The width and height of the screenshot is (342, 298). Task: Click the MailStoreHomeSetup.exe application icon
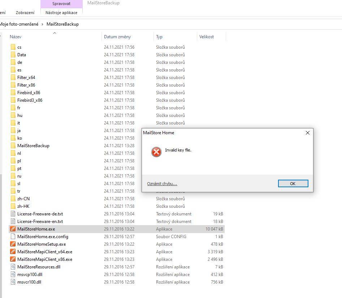(13, 244)
